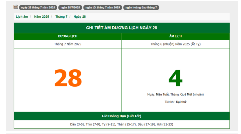
Task: Open the 'ngày 28 tháng 7 năm 2025' tag
Action: click(x=38, y=7)
